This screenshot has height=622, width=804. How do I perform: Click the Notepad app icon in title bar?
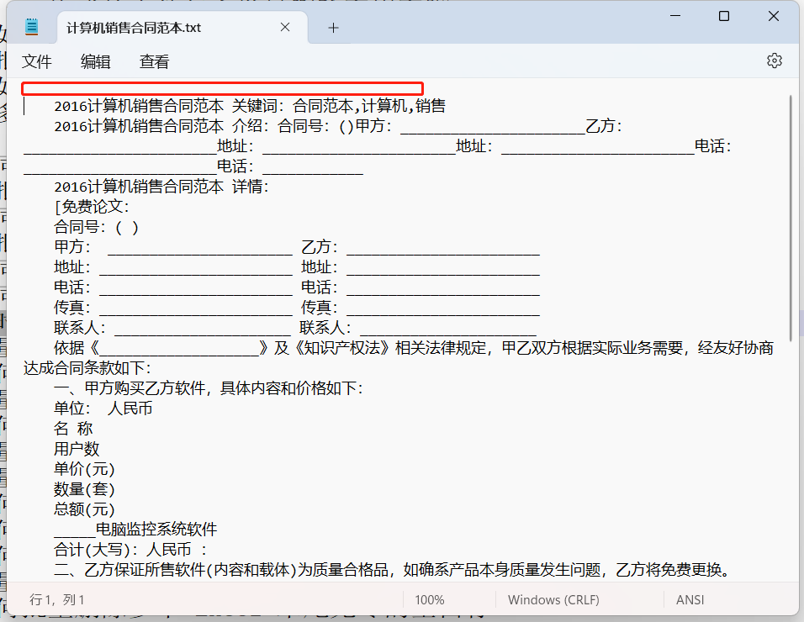click(32, 27)
